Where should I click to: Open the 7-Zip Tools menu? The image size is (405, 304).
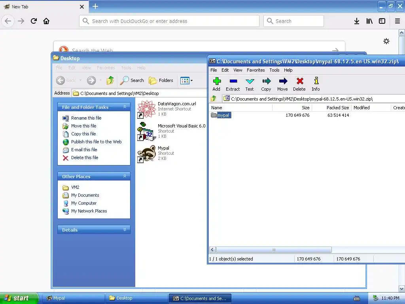pyautogui.click(x=274, y=70)
